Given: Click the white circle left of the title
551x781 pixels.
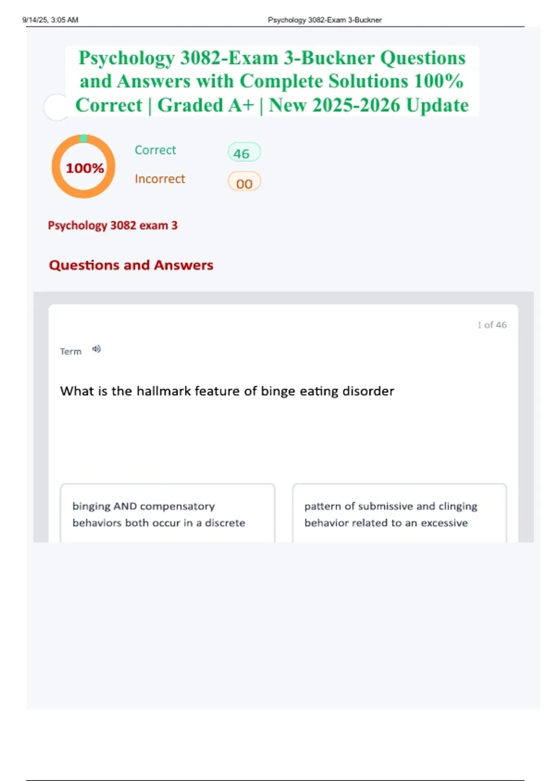Looking at the screenshot, I should click(x=56, y=107).
